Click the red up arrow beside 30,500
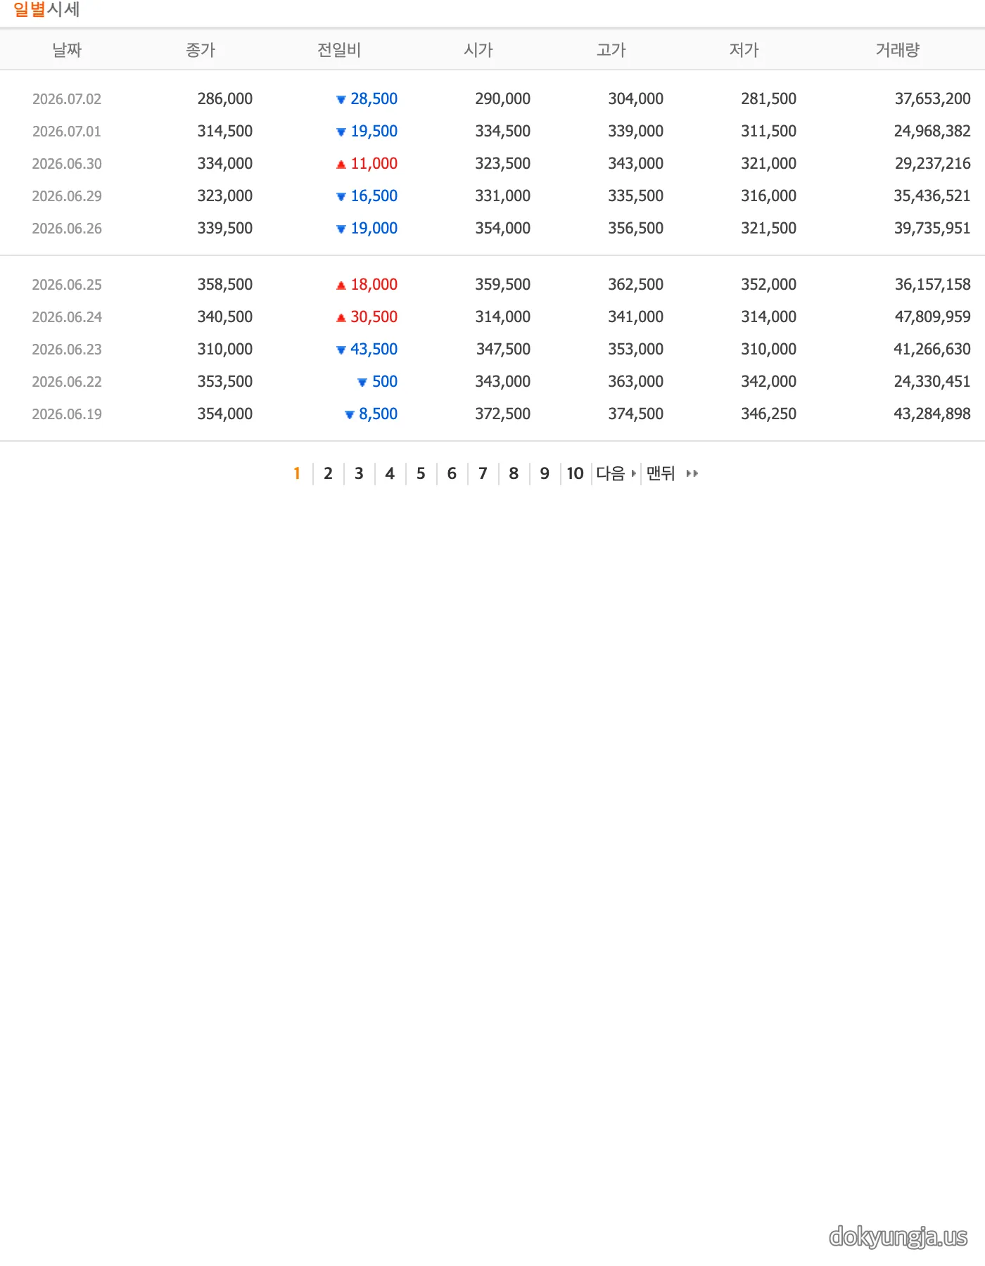Screen dimensions: 985x1266 point(341,318)
